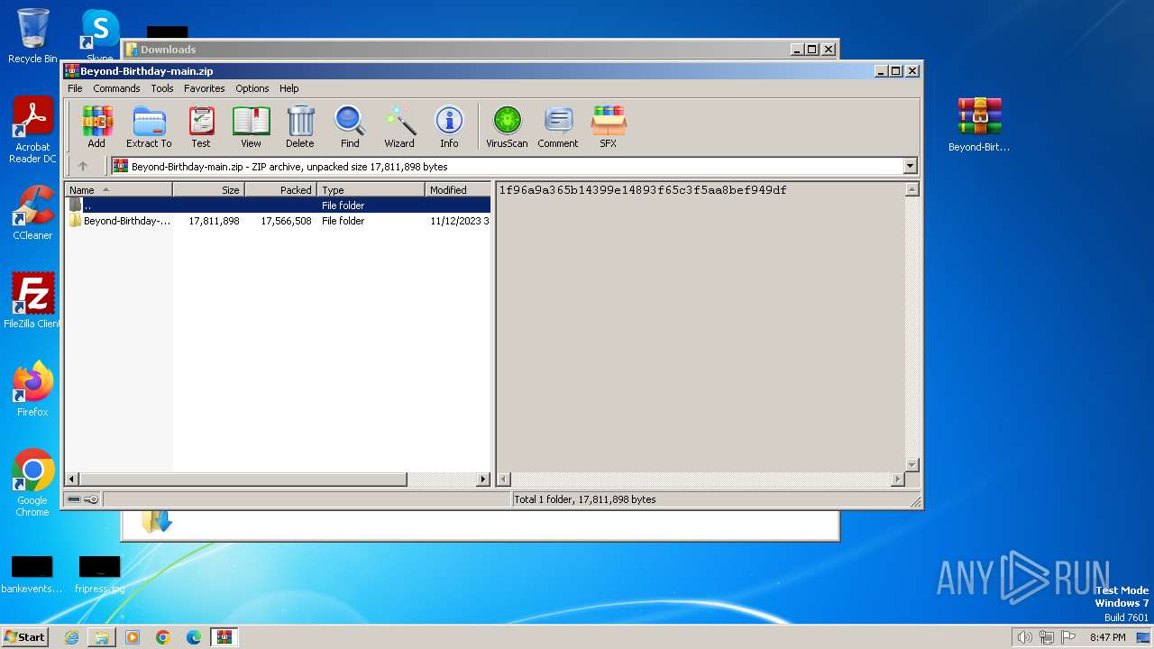Click the comment hash text
The image size is (1154, 649).
[x=643, y=190]
